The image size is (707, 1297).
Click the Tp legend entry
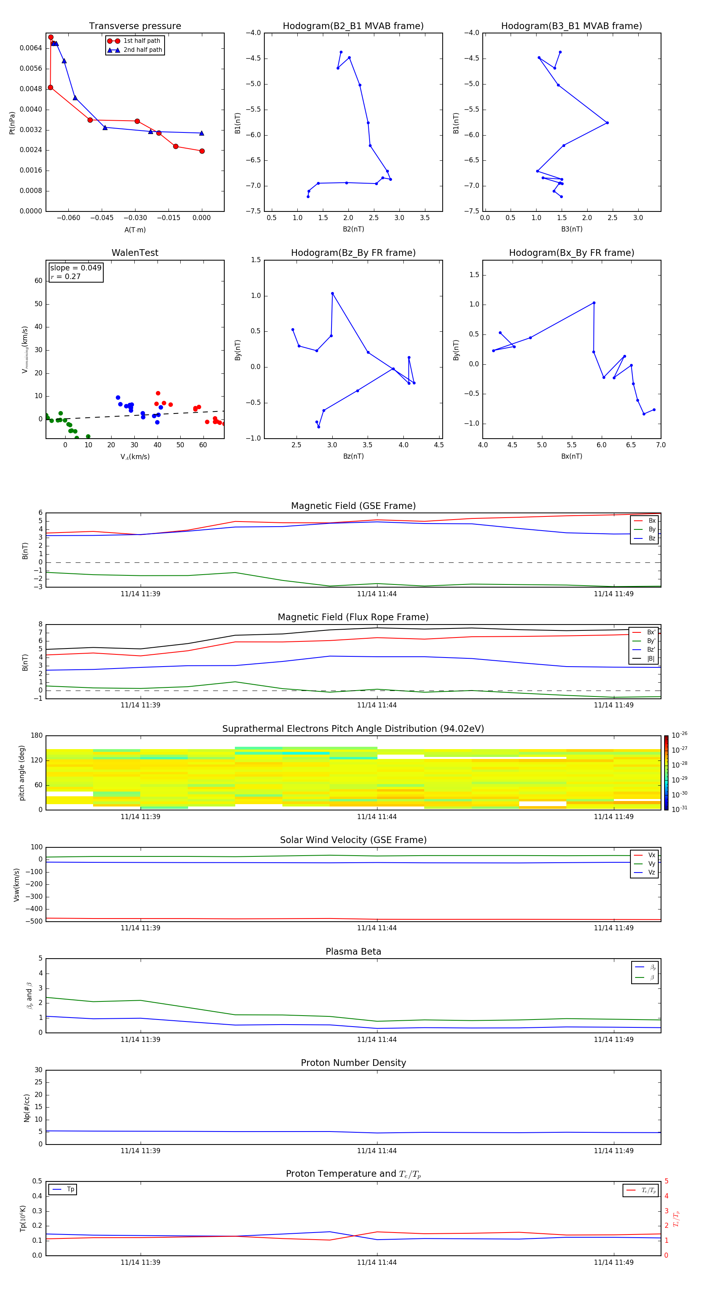tap(63, 1189)
